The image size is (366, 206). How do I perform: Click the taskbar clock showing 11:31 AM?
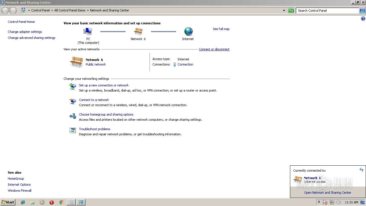[x=351, y=202]
